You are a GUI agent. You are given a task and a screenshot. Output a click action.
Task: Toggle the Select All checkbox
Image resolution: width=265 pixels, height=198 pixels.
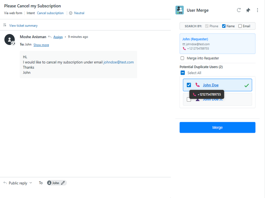(x=183, y=73)
